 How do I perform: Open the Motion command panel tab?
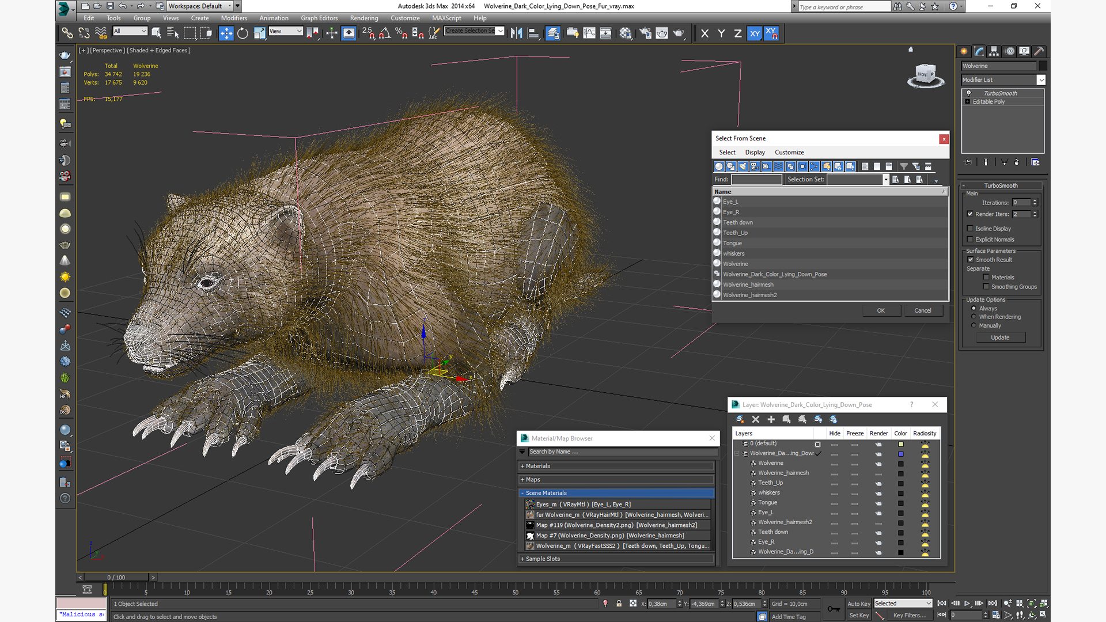[x=1009, y=51]
